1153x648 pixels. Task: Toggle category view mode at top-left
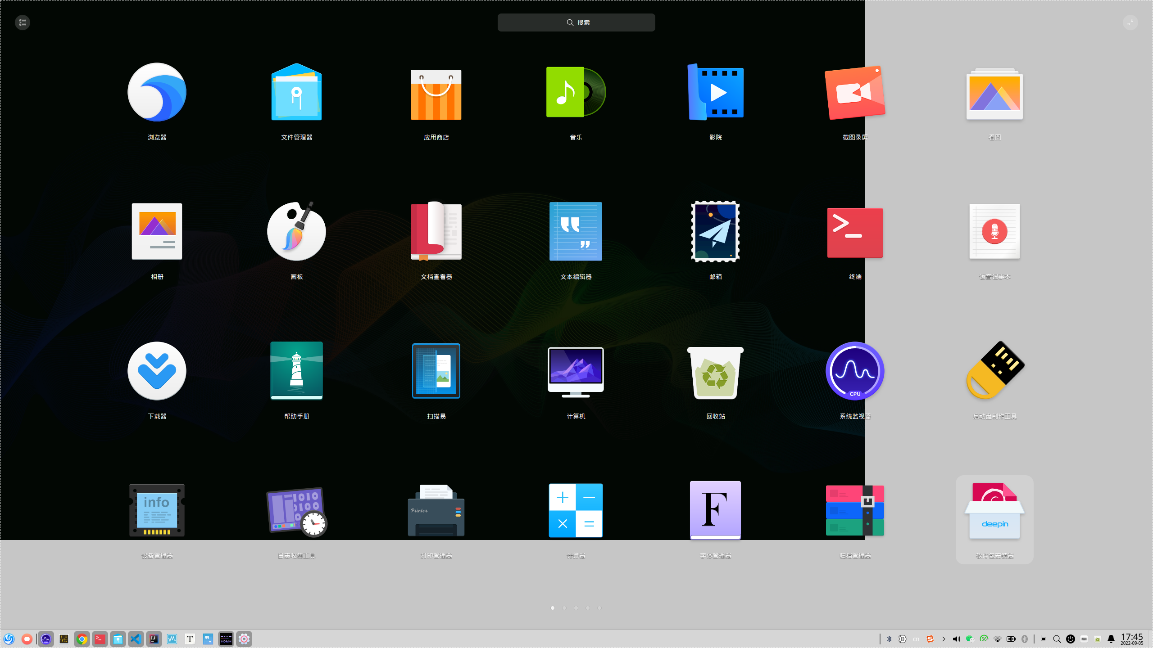point(23,22)
